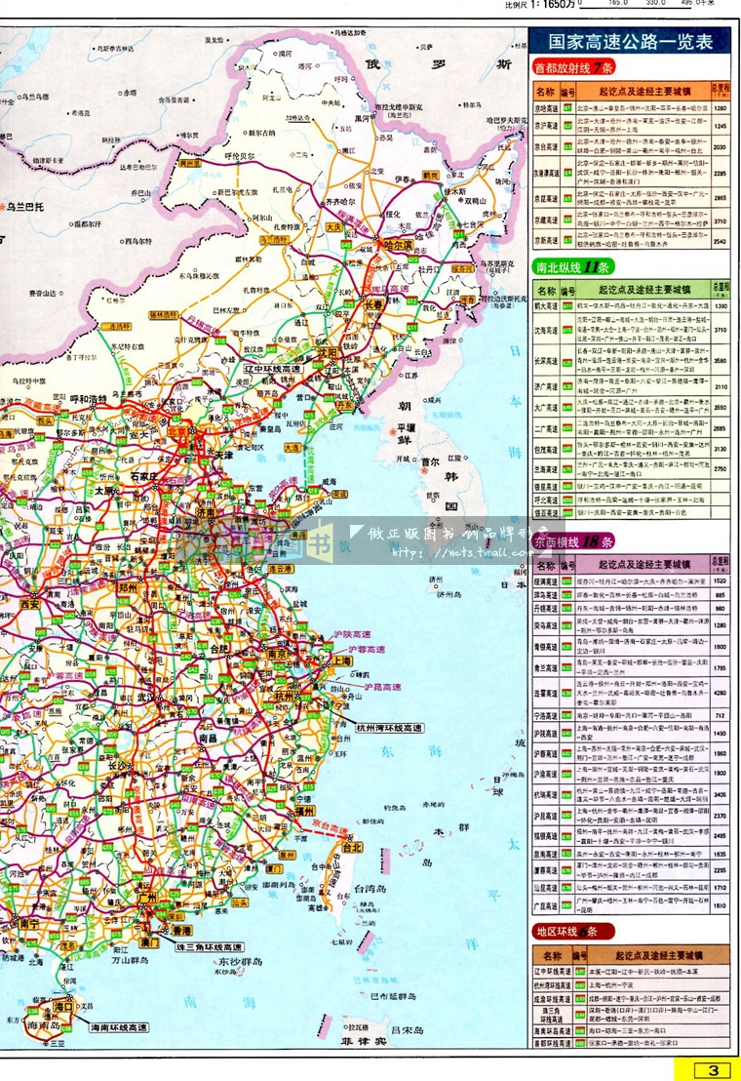741x1081 pixels.
Task: Click 济南 city label on the map
Action: (207, 513)
